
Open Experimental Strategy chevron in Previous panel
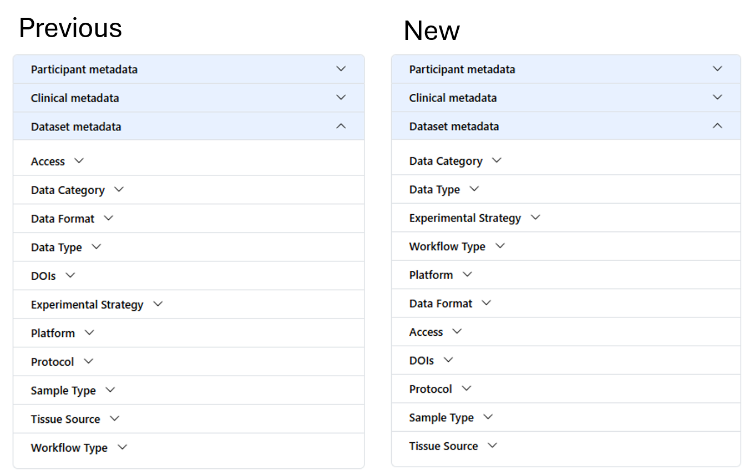point(158,305)
